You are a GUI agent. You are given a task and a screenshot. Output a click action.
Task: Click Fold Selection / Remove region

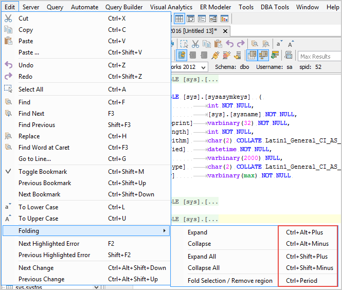click(x=230, y=281)
